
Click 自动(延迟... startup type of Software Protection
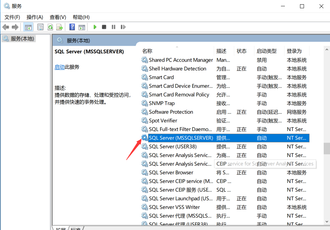(269, 112)
